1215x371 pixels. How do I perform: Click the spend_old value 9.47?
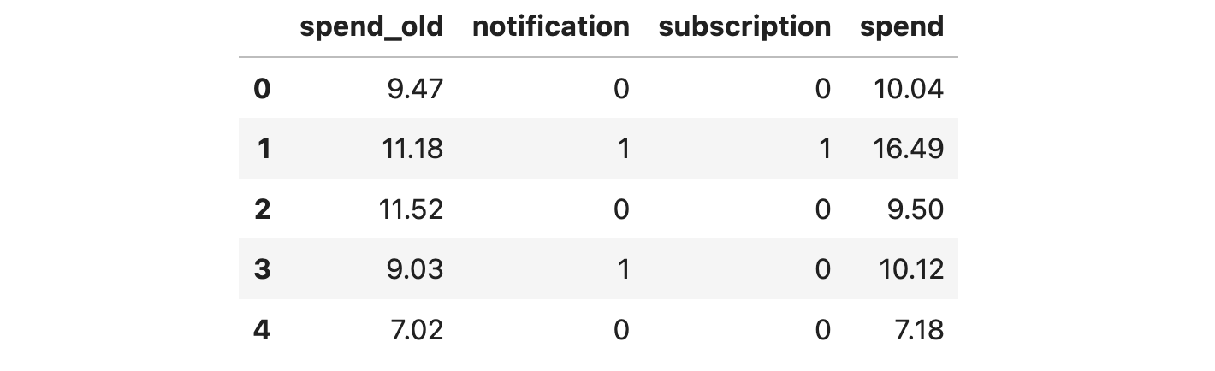pyautogui.click(x=415, y=89)
